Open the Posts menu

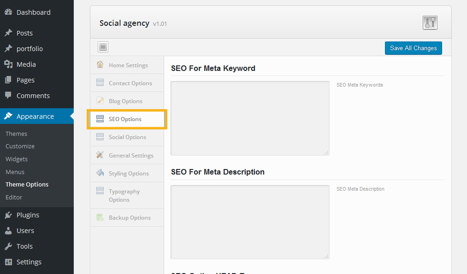tap(36, 33)
